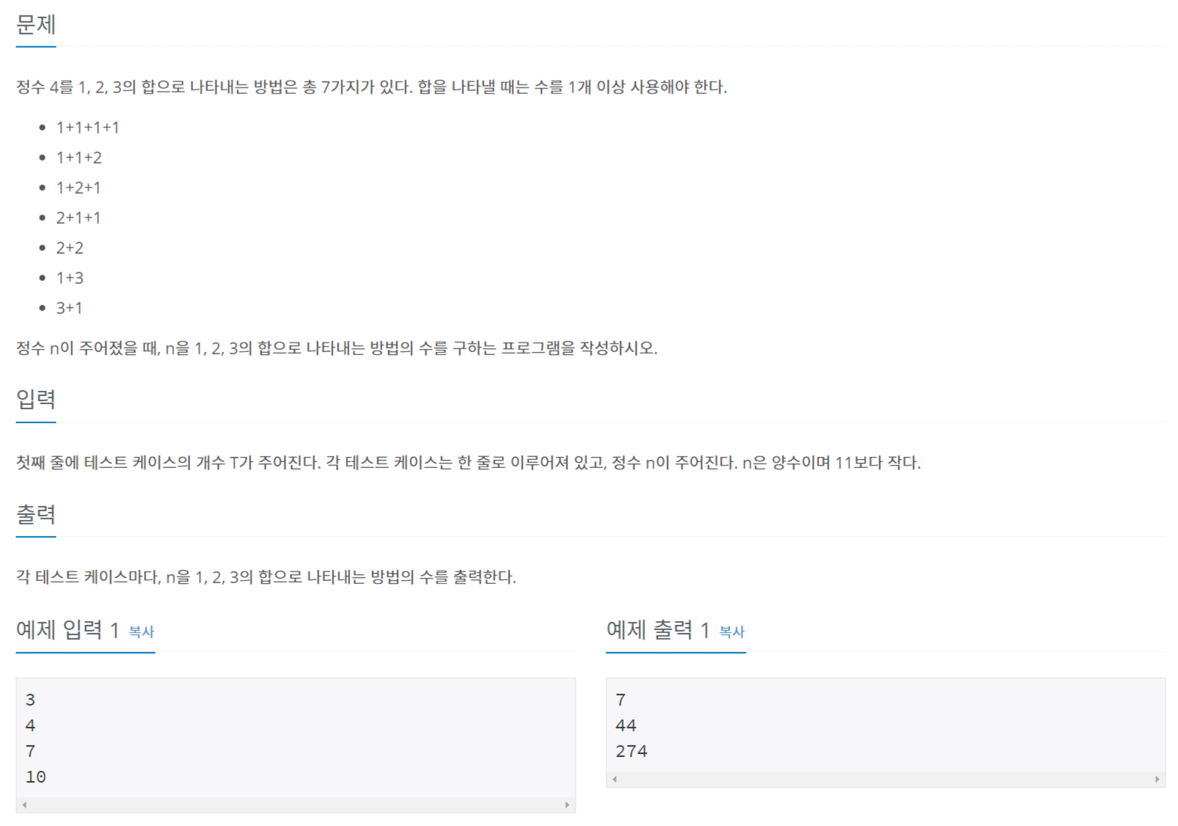Image resolution: width=1178 pixels, height=826 pixels.
Task: Click the 입력 section heading
Action: tap(36, 399)
